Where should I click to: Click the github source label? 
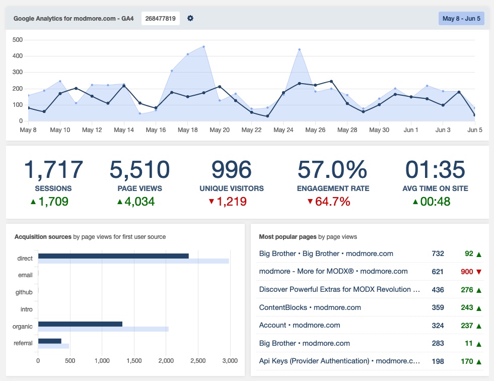coord(24,292)
